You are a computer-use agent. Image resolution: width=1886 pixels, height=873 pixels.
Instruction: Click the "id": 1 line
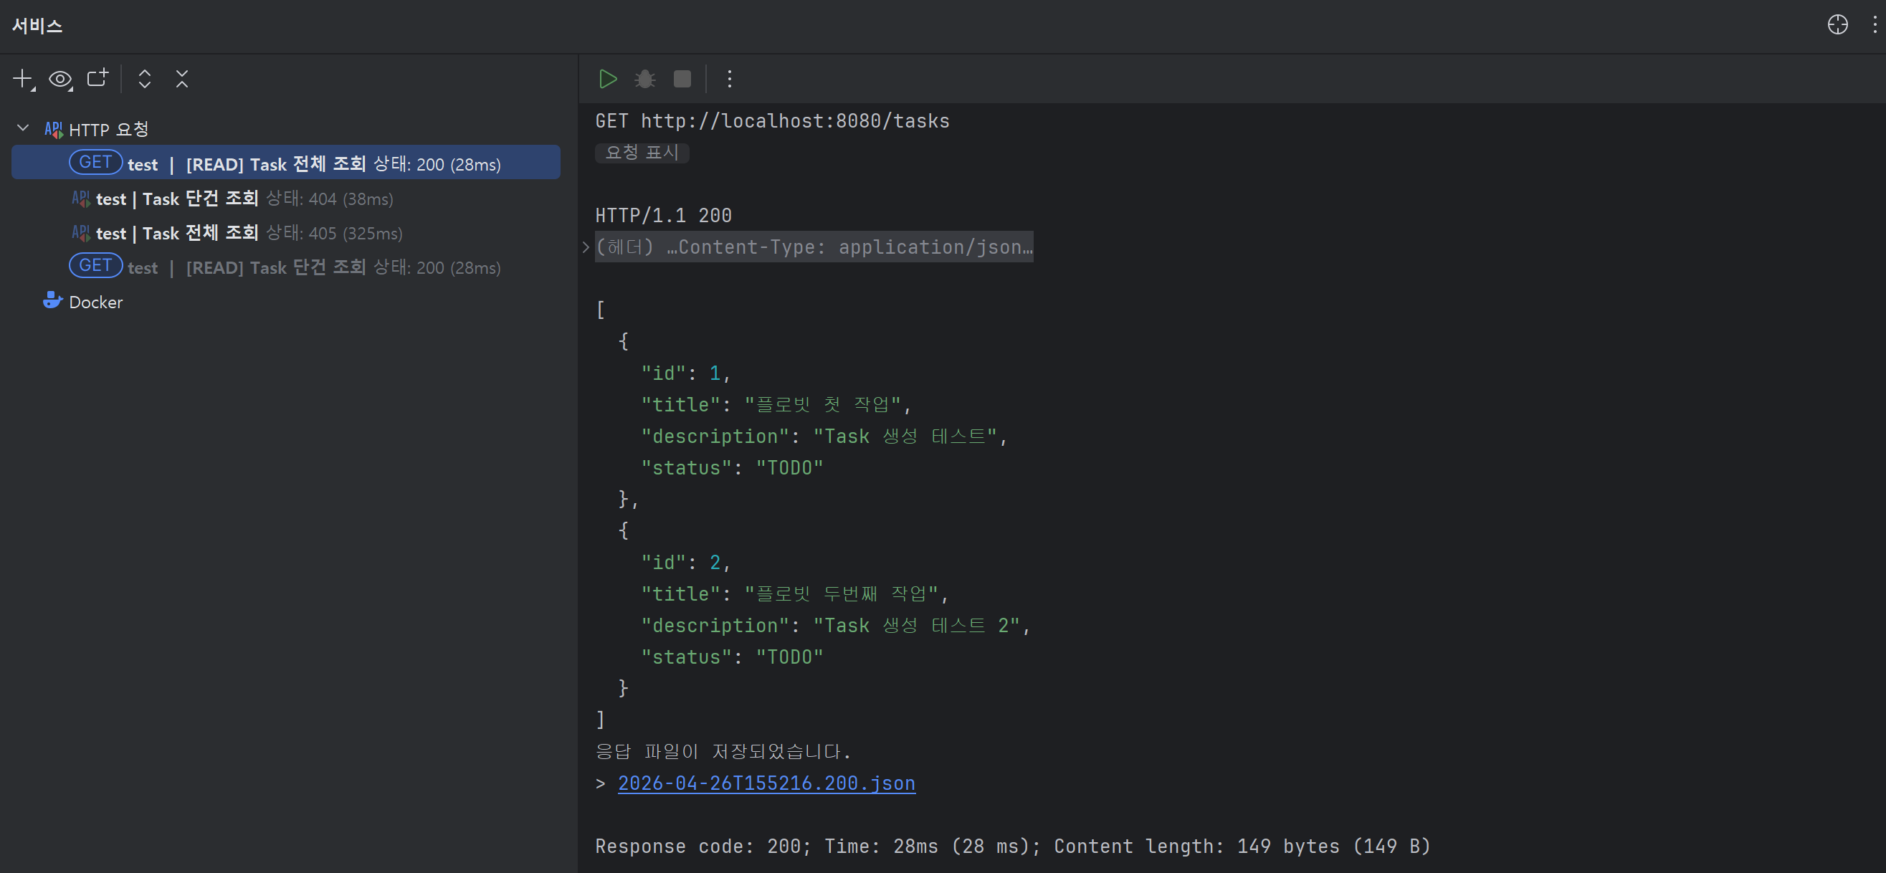click(x=686, y=373)
